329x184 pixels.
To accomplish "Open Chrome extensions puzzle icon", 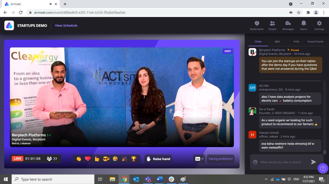I will pos(308,13).
